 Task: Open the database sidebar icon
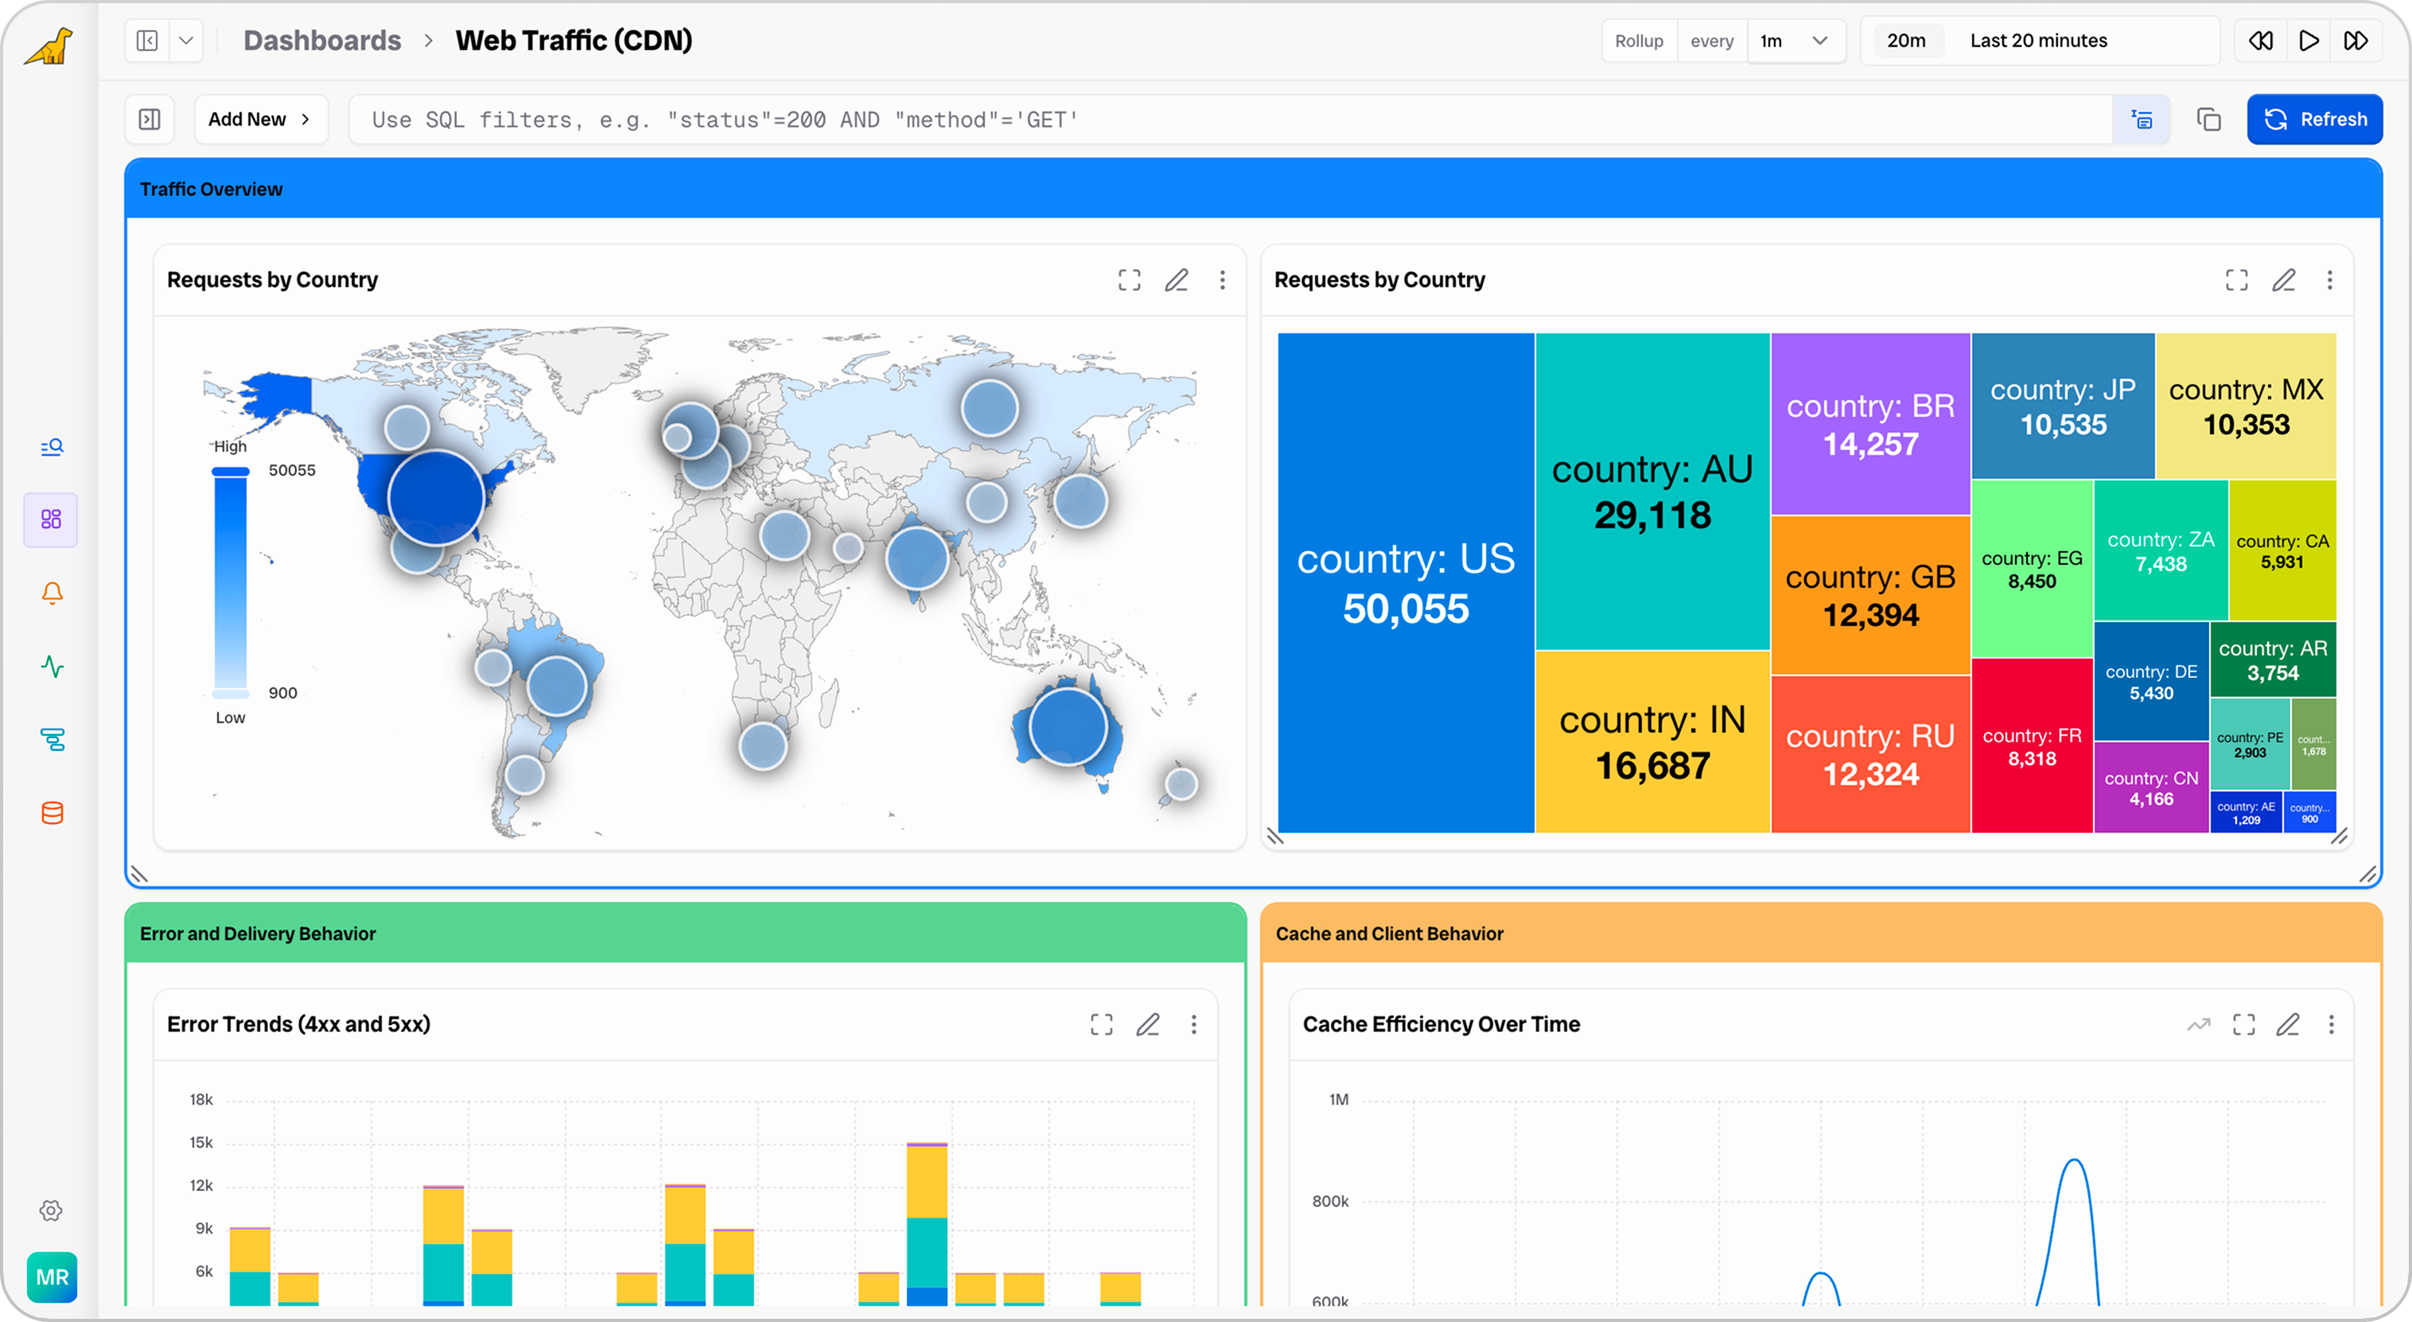tap(52, 813)
